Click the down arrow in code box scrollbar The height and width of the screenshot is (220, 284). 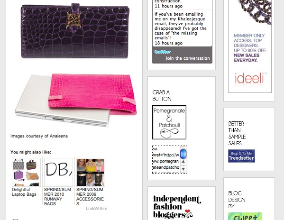183,169
